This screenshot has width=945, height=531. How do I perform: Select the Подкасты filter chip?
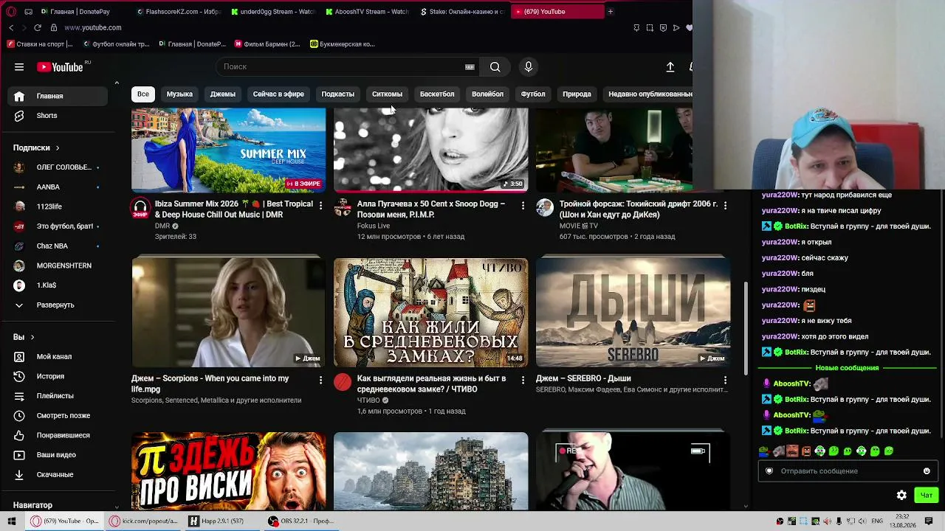pos(338,94)
